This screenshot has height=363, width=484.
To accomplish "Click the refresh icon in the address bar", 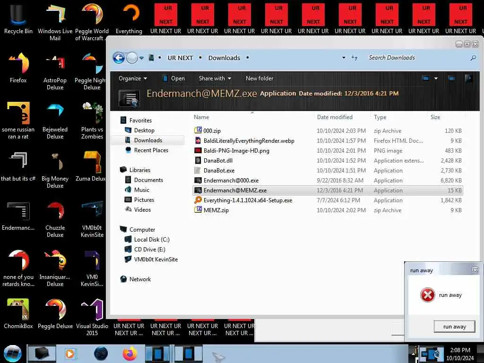I will coord(354,58).
